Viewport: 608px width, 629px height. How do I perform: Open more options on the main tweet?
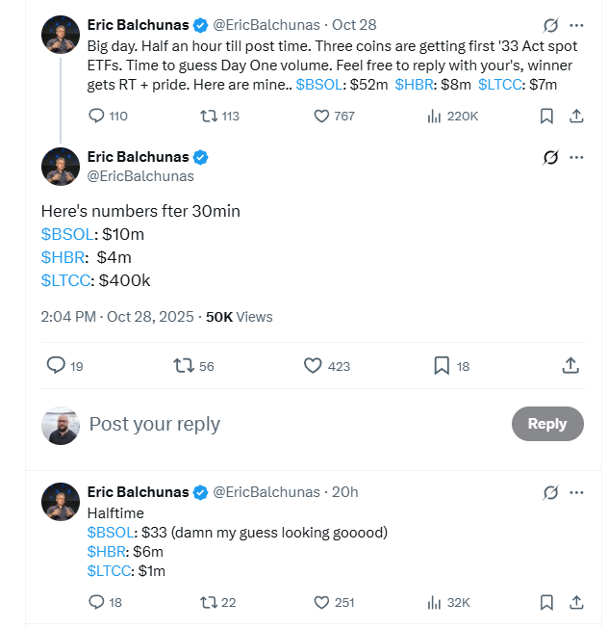576,157
